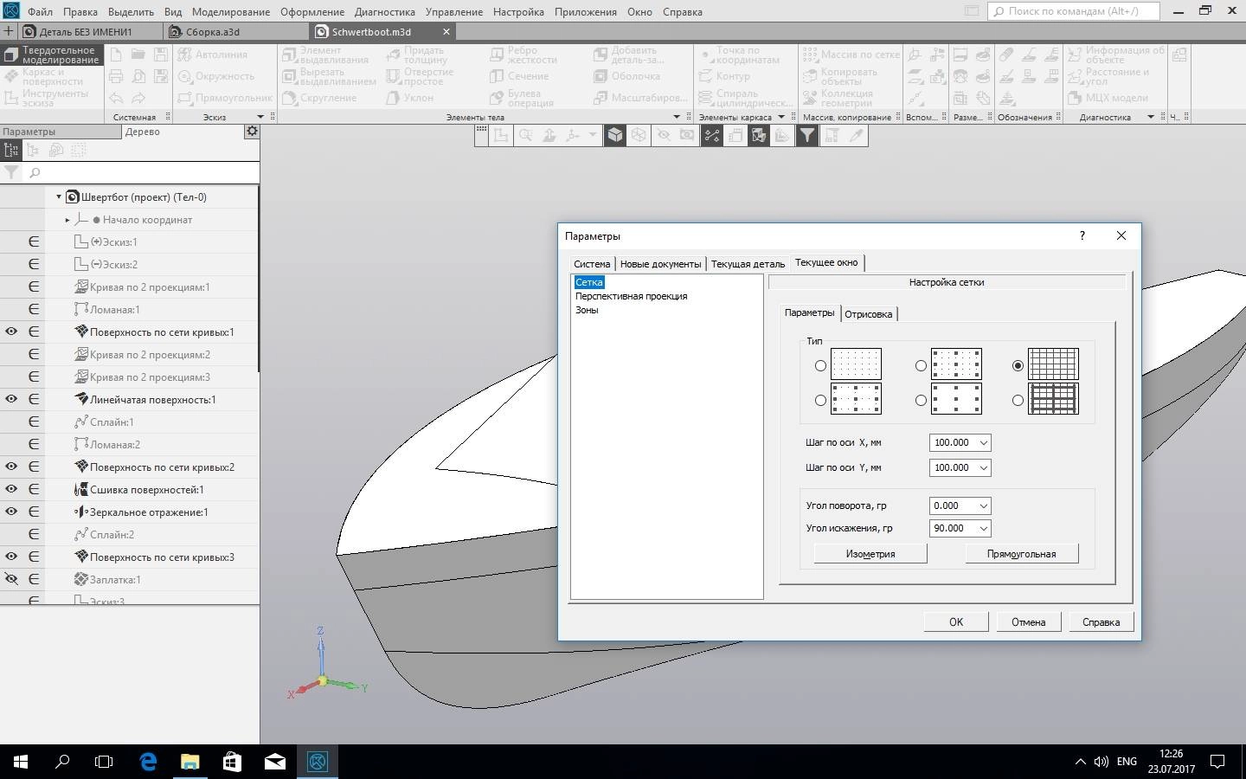
Task: Click the Отмена button
Action: [1029, 621]
